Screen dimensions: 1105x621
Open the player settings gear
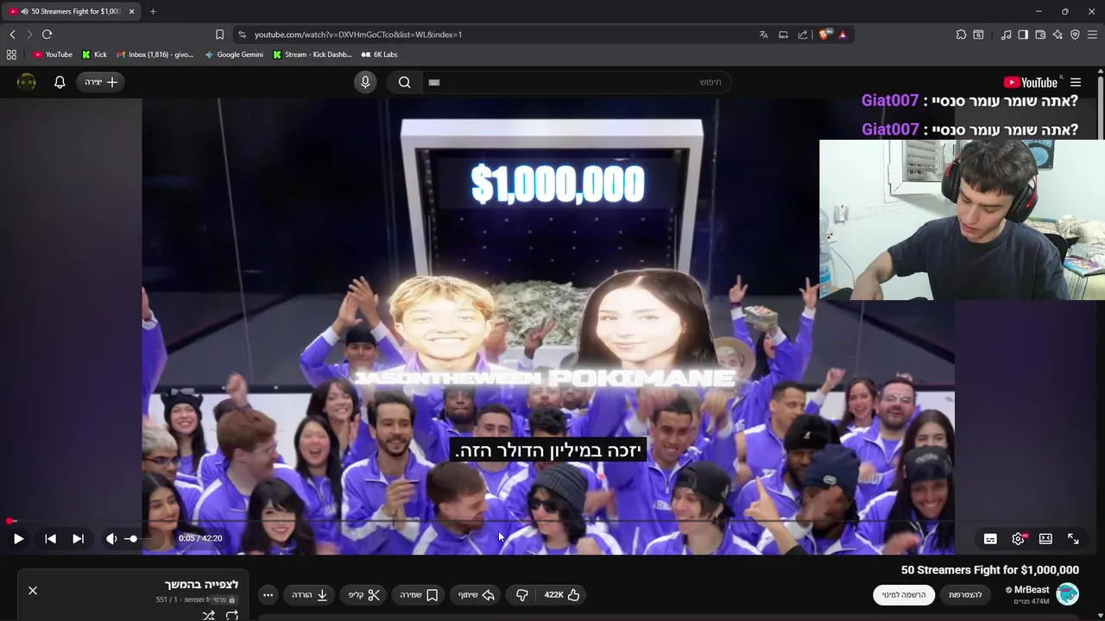tap(1019, 538)
